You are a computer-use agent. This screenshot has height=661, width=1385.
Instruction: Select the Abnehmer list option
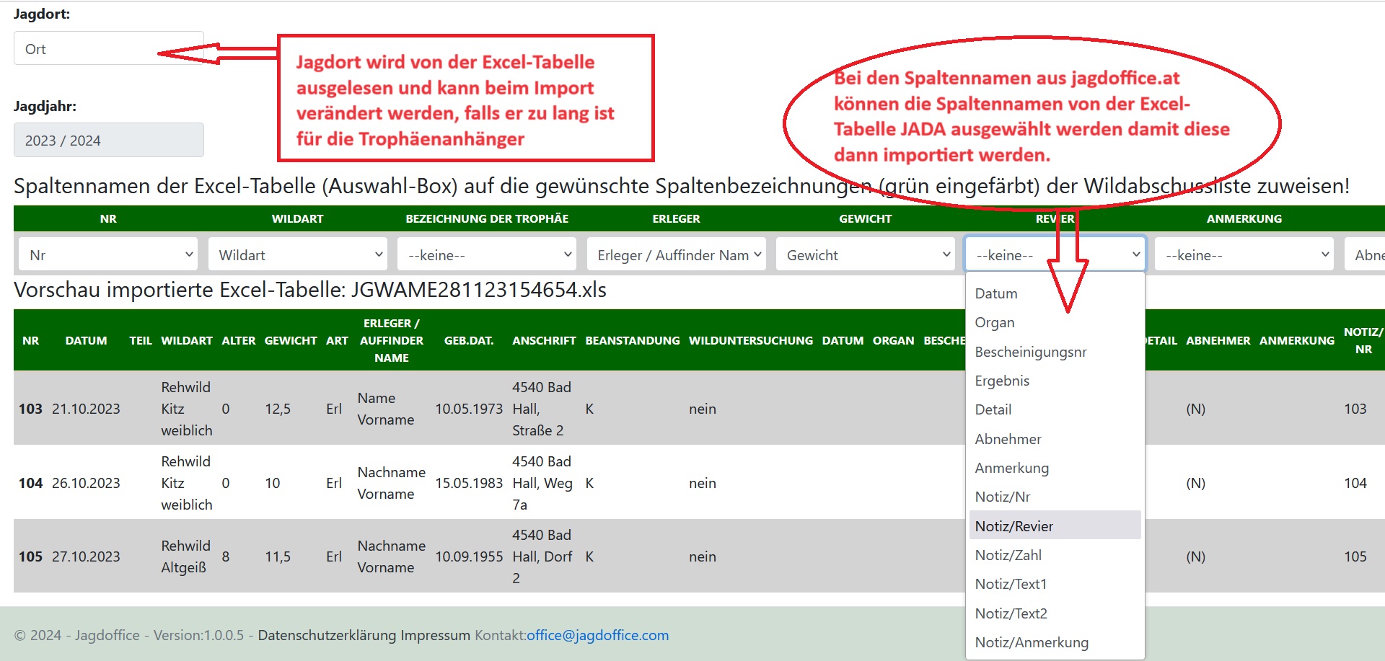tap(1008, 439)
